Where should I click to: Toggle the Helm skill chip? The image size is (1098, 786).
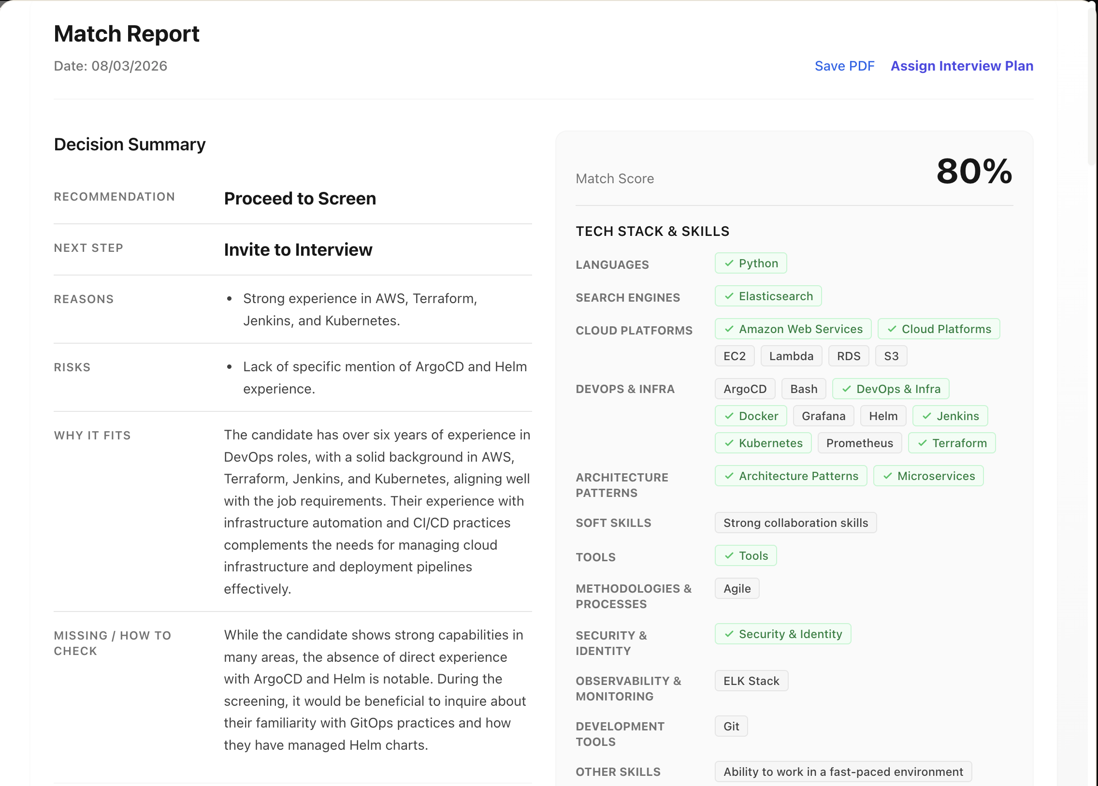coord(883,415)
